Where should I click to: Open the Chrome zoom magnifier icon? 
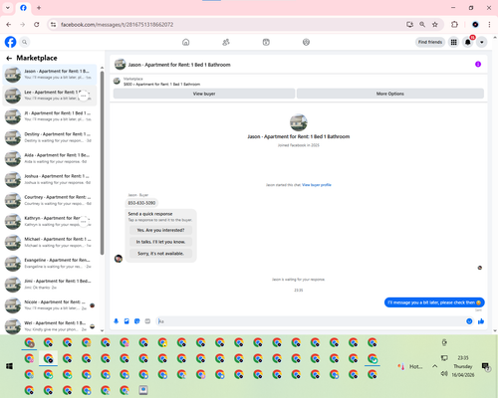tap(422, 24)
